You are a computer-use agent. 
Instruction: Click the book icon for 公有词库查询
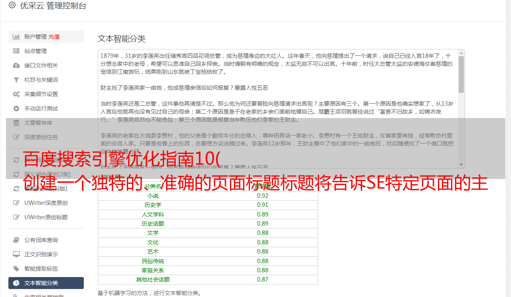tap(16, 240)
